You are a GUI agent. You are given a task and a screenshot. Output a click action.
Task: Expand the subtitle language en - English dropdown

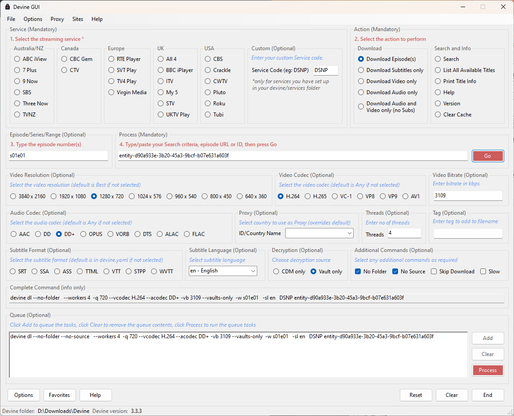[x=223, y=271]
